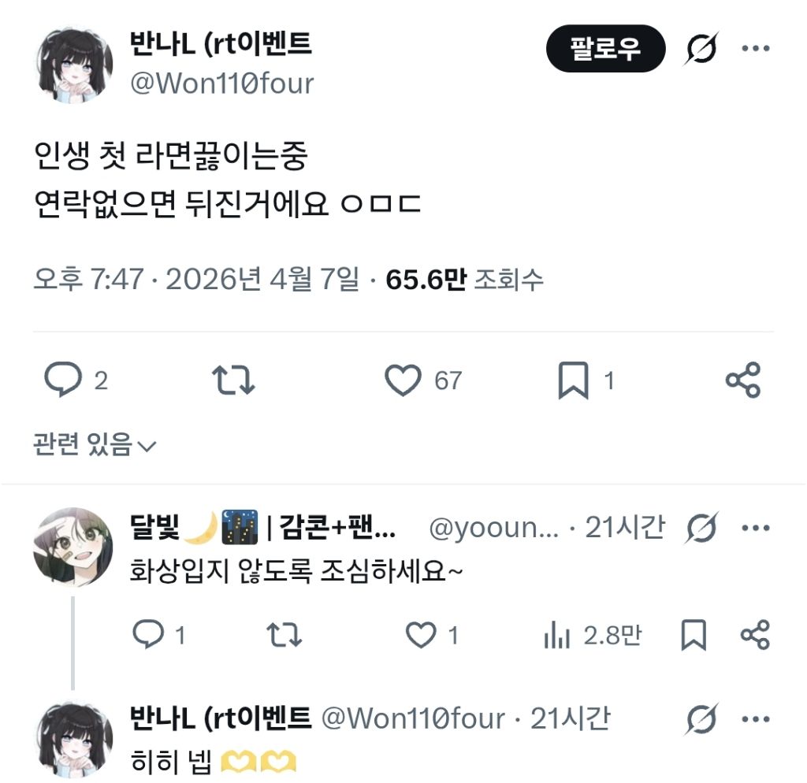This screenshot has height=783, width=807.
Task: Open more options on main post
Action: [756, 48]
